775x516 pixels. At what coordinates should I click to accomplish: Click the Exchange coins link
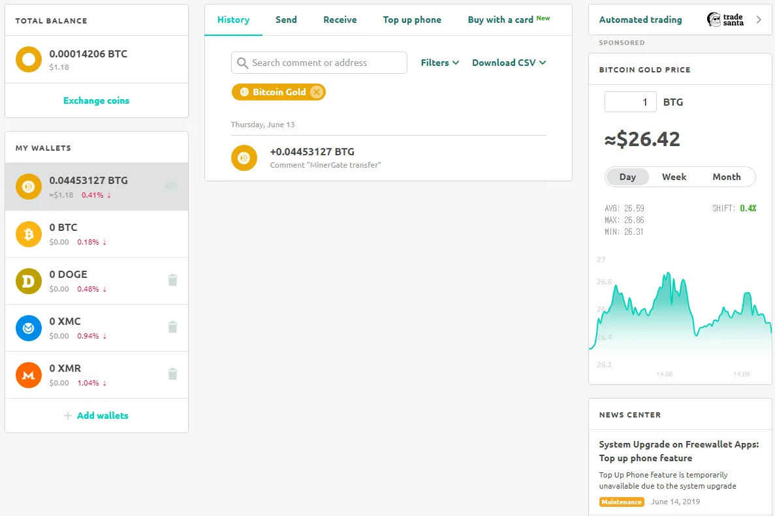[97, 100]
